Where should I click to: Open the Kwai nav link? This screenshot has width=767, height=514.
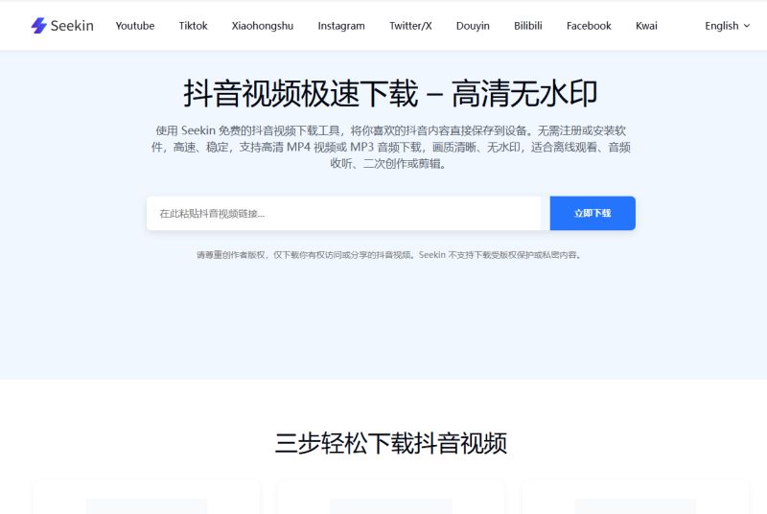646,26
